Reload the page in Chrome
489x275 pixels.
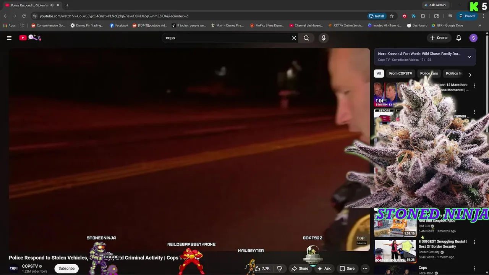(24, 16)
